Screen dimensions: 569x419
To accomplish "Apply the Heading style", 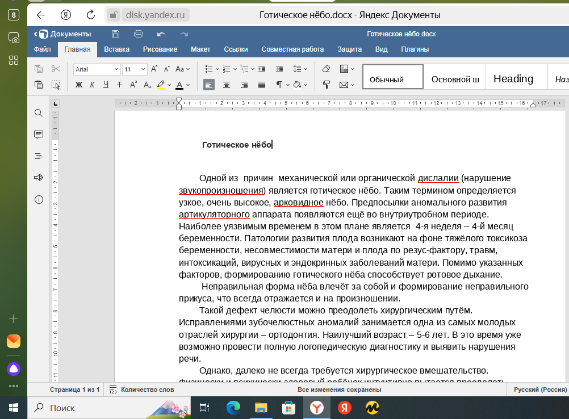I will pos(516,77).
